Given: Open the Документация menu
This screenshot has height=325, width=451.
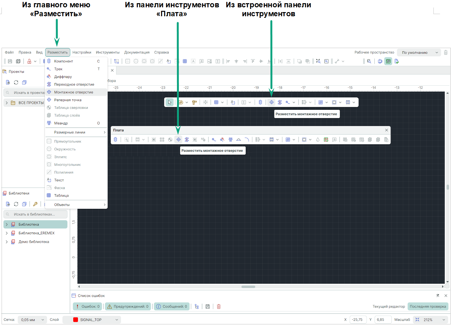Looking at the screenshot, I should pyautogui.click(x=137, y=53).
